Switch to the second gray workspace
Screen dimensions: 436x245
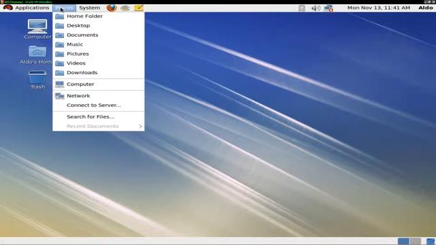coord(415,241)
